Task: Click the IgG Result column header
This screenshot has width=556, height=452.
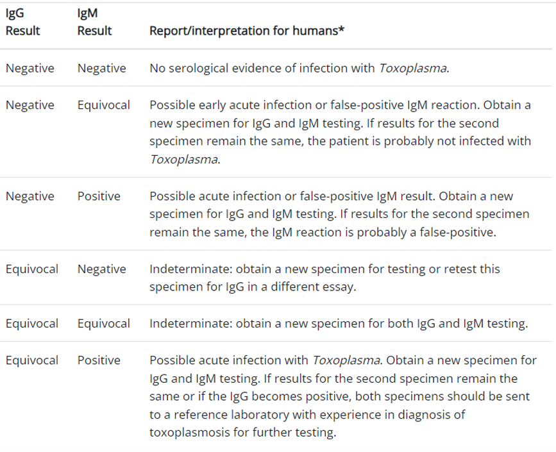Action: [x=22, y=22]
